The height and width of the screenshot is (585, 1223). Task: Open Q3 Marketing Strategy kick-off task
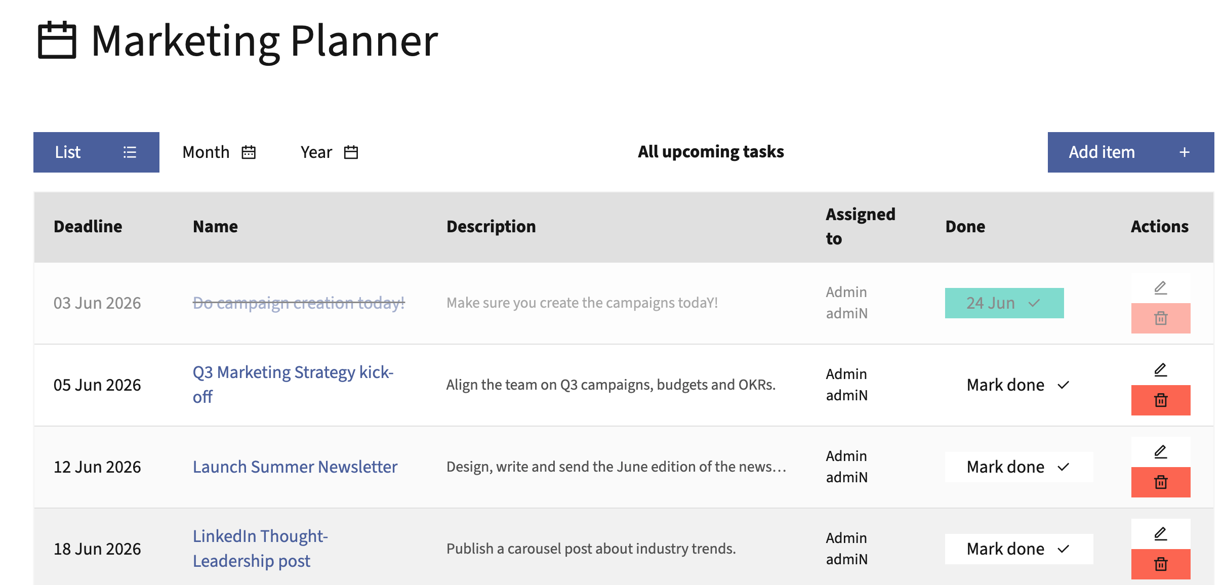(x=293, y=385)
